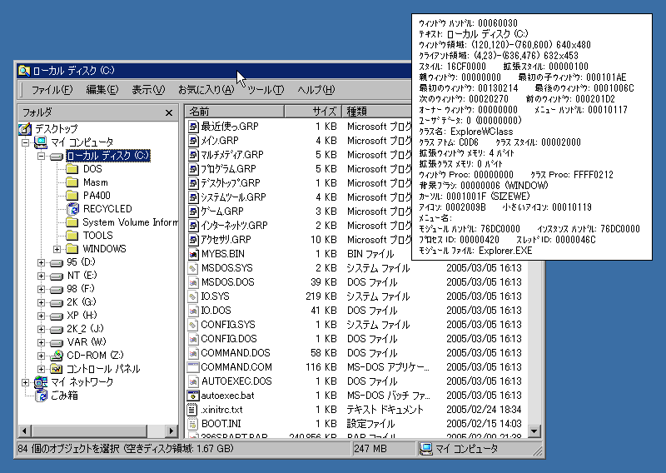Expand the マイ ネットワーク node
This screenshot has width=666, height=473.
26,382
